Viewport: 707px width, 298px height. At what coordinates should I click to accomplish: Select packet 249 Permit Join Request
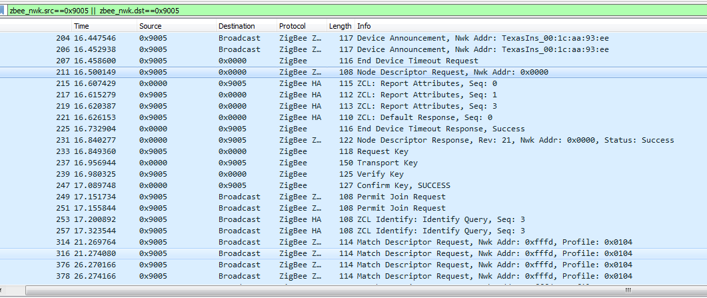[x=353, y=197]
